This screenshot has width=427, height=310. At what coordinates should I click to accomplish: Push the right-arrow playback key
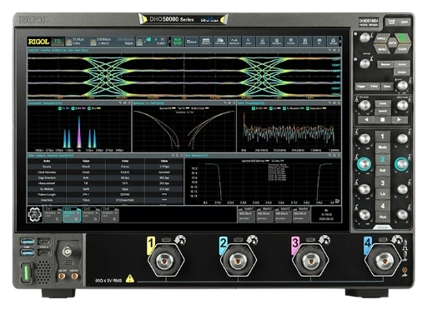pyautogui.click(x=399, y=120)
